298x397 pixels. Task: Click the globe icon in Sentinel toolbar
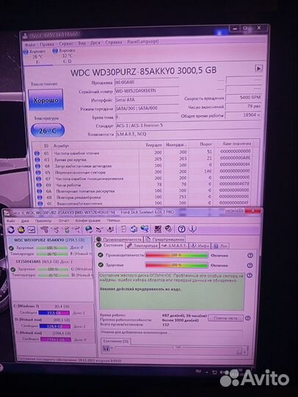88,229
